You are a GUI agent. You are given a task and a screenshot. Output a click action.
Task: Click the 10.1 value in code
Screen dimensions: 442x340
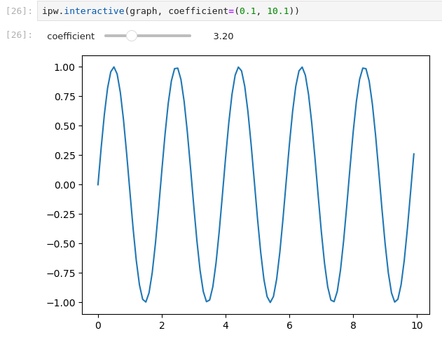(x=278, y=11)
